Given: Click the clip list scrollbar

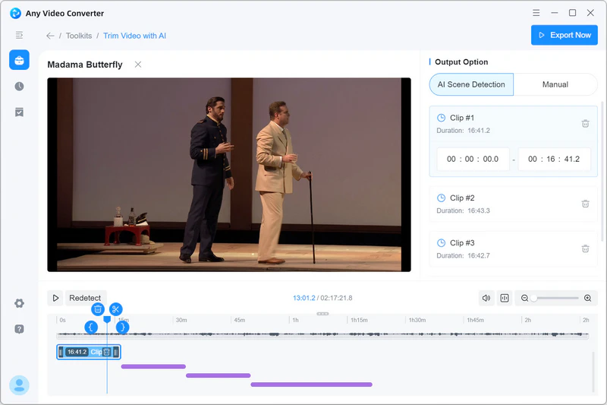Looking at the screenshot, I should click(x=602, y=170).
